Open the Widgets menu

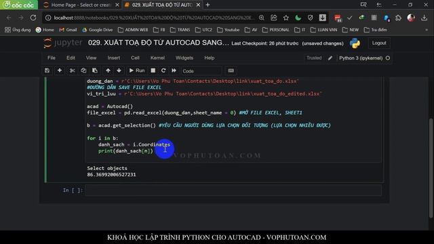pyautogui.click(x=184, y=58)
